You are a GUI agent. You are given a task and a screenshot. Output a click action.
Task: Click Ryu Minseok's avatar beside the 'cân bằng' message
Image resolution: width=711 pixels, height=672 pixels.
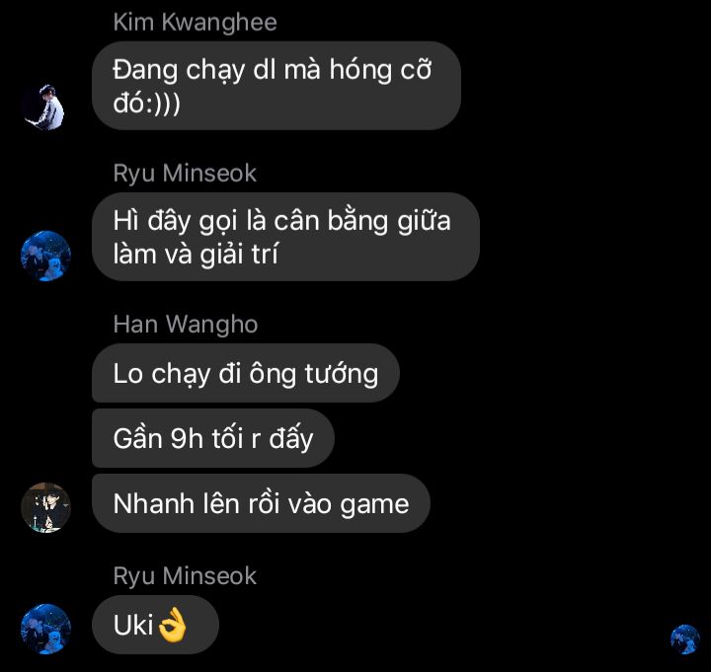pyautogui.click(x=45, y=256)
